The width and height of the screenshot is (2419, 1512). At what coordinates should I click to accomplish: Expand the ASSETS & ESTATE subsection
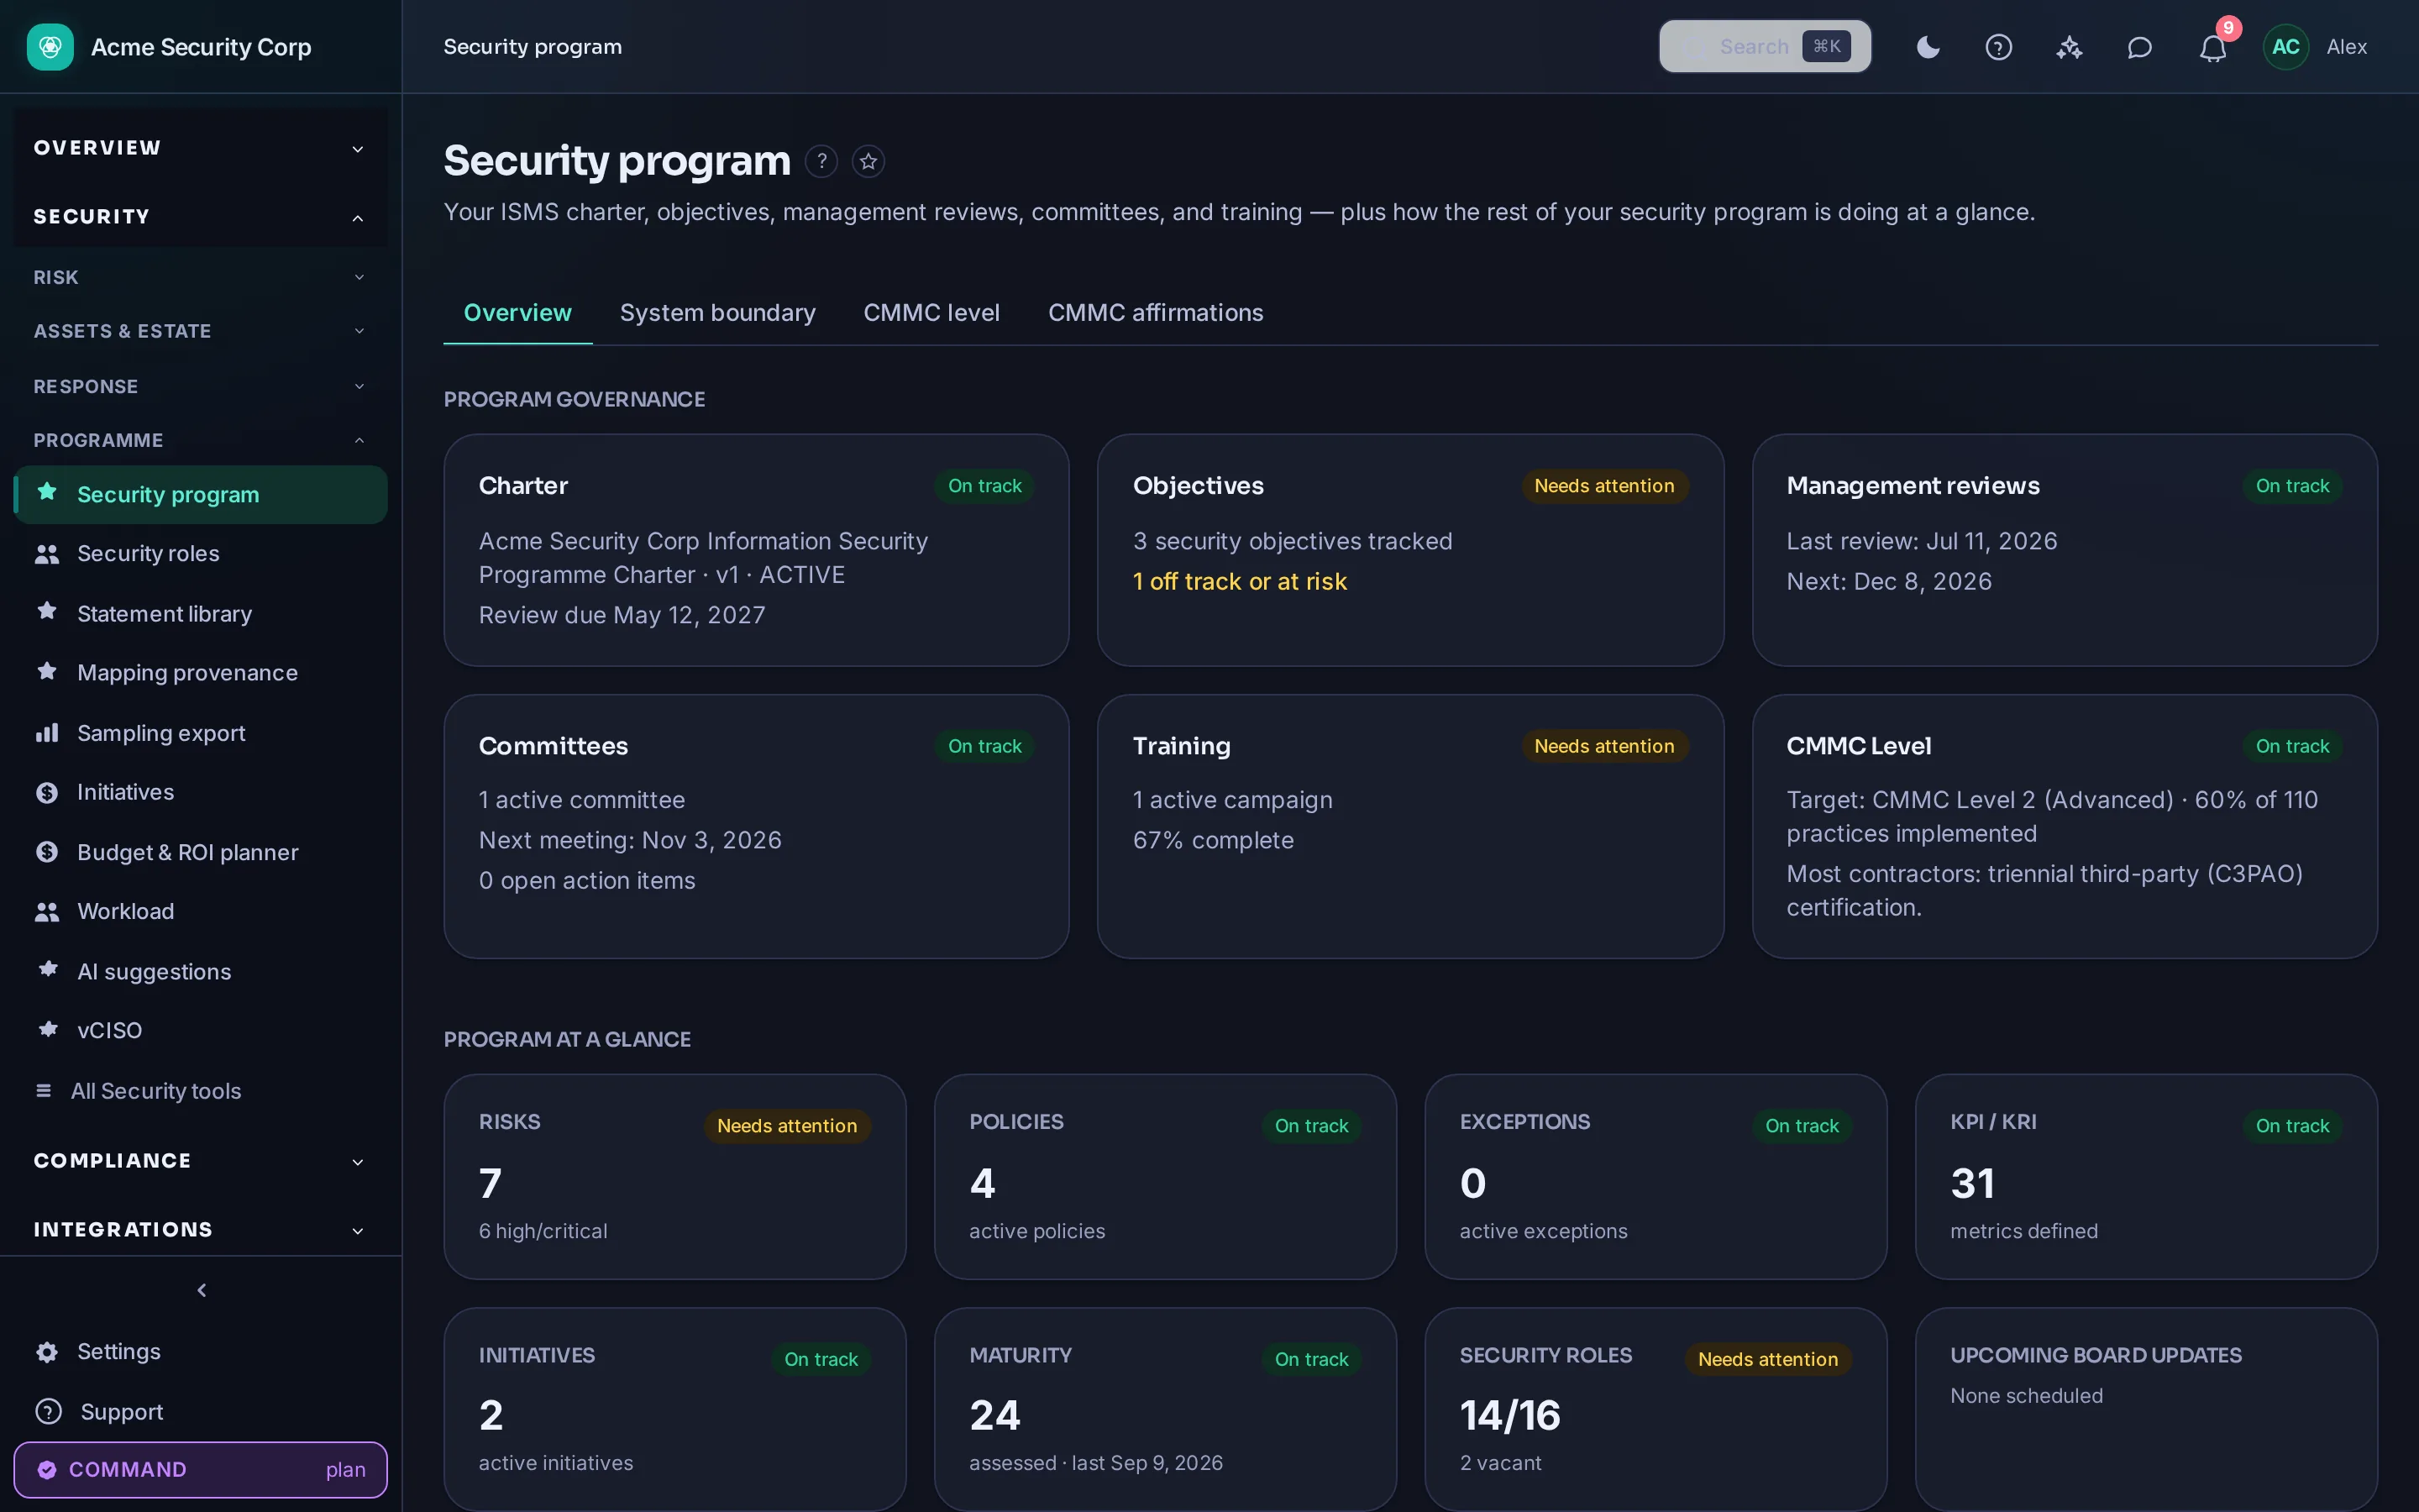tap(200, 331)
